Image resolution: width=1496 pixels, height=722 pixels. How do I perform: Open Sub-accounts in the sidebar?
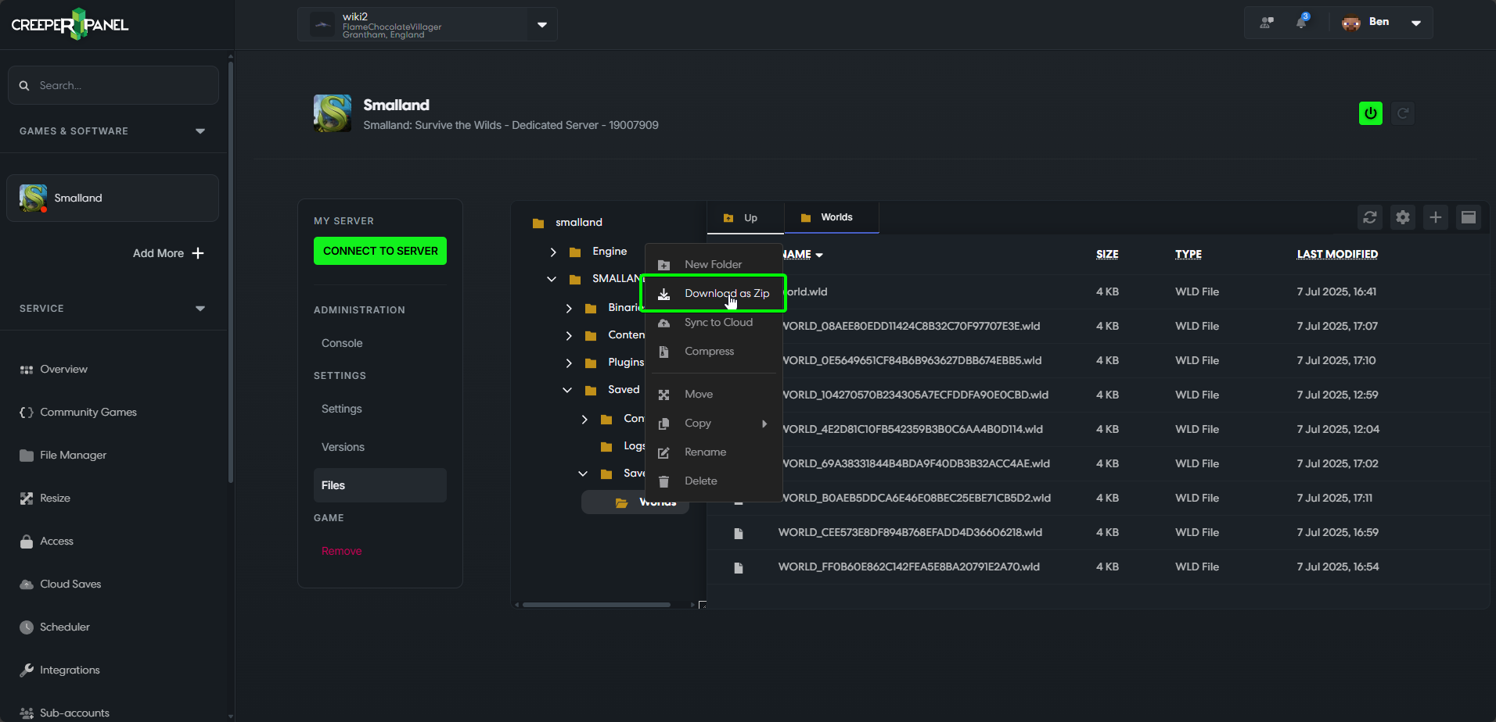click(64, 713)
